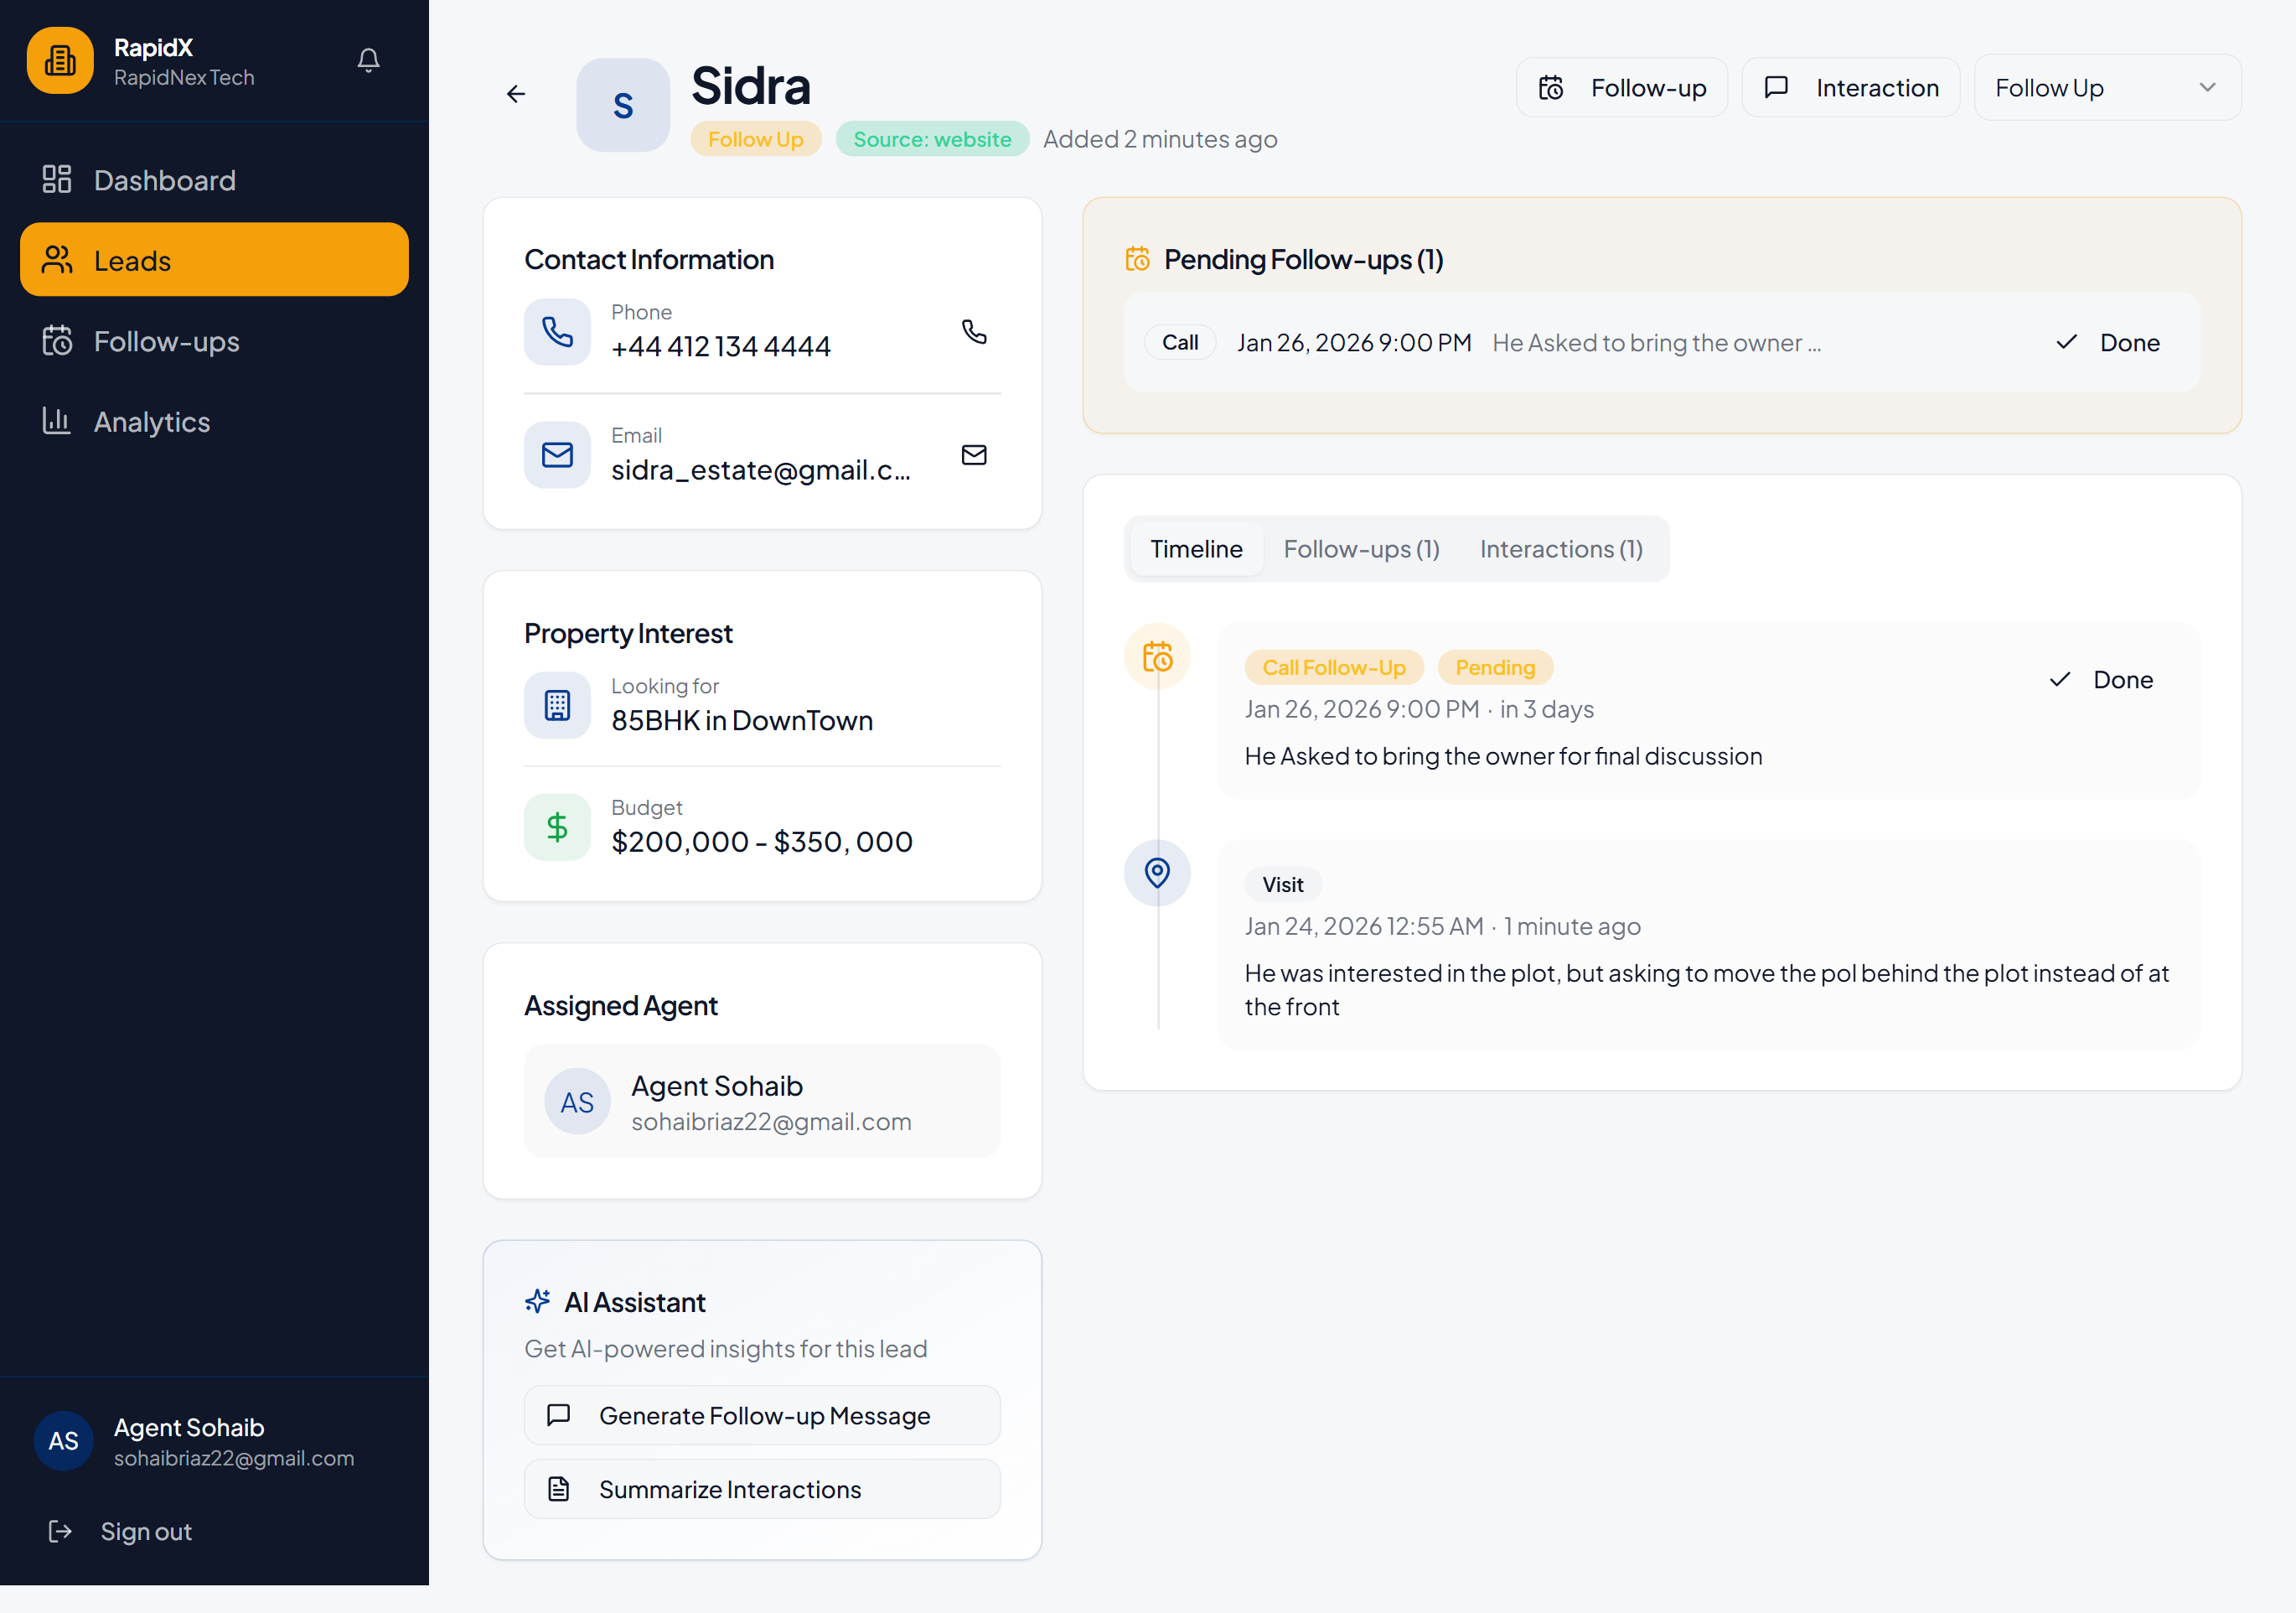This screenshot has height=1613, width=2296.
Task: Click the visit location pin icon
Action: (x=1157, y=873)
